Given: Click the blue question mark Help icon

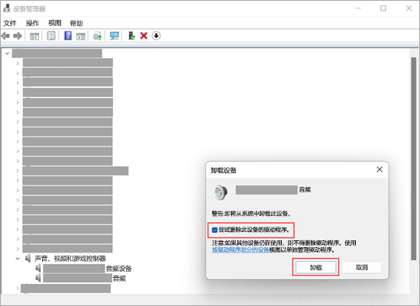Looking at the screenshot, I should coord(68,36).
